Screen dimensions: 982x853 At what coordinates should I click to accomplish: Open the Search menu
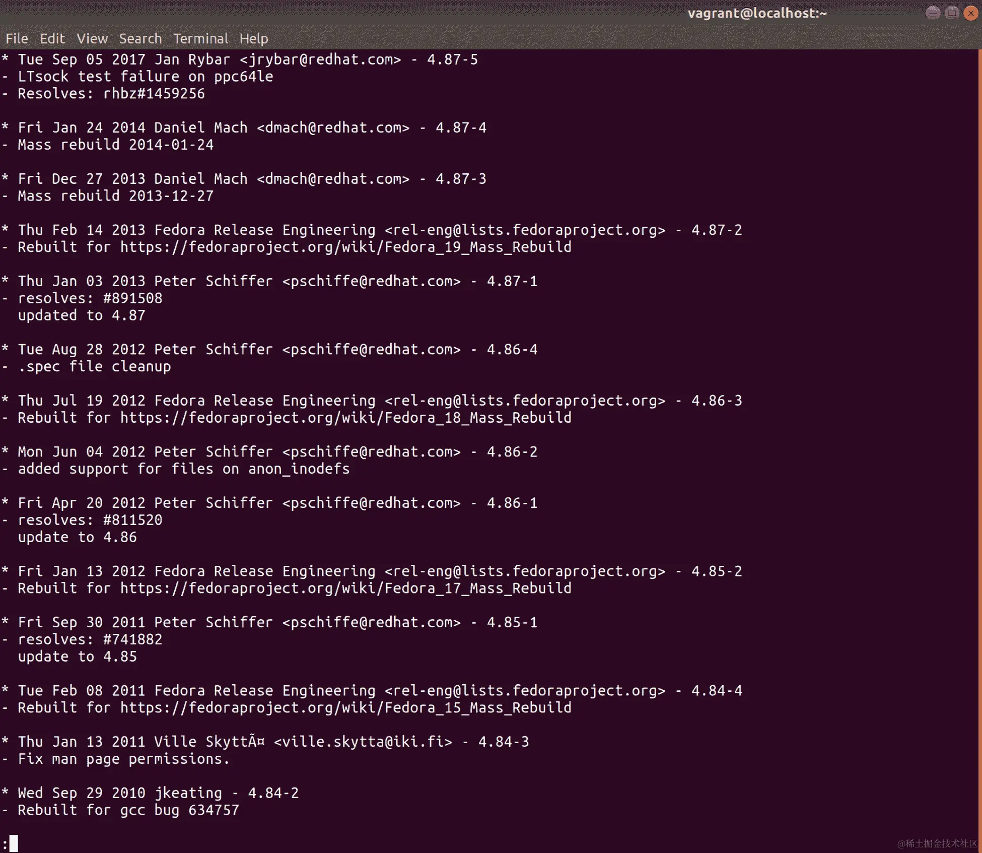tap(140, 39)
